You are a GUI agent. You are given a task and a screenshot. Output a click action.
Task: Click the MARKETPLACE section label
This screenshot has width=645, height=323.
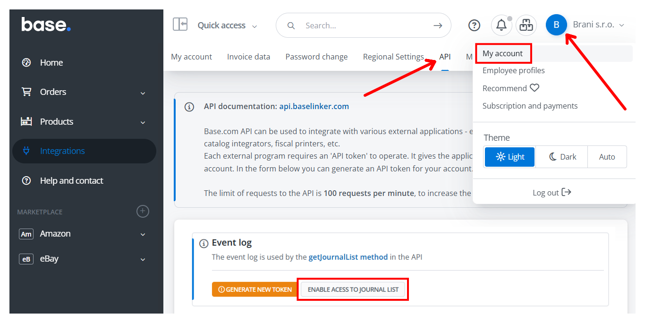point(40,212)
